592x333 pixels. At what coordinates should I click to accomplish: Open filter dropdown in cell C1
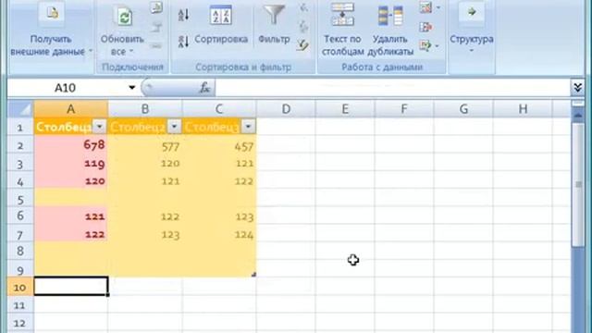click(248, 127)
